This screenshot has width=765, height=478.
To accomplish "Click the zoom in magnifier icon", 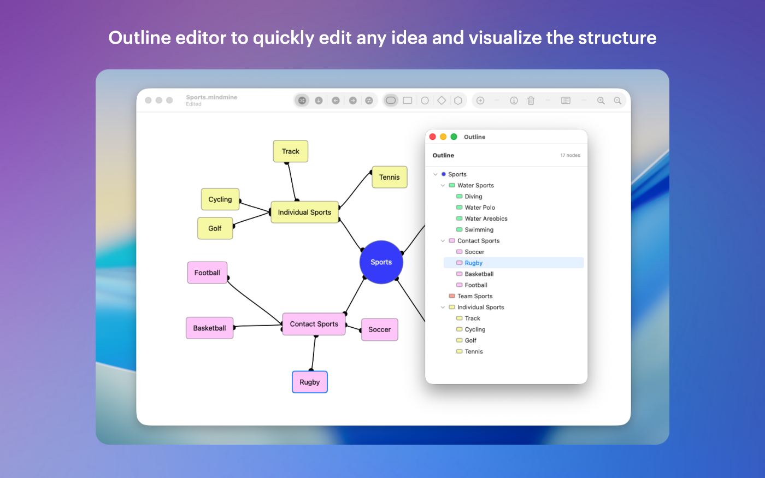I will [x=601, y=101].
